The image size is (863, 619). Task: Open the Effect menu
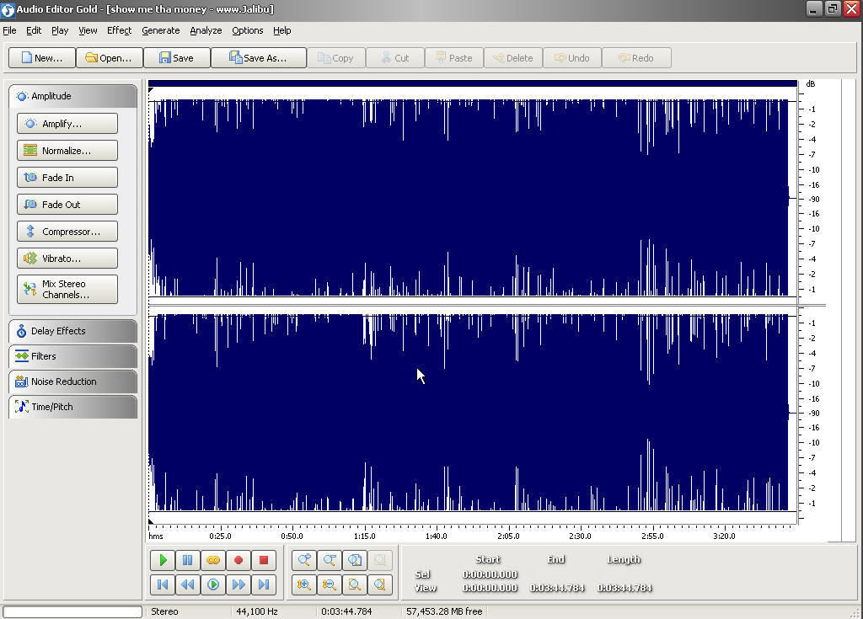pos(119,30)
